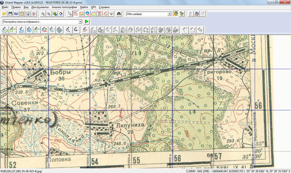
Task: Select the Zoom tool with magnifier cursor
Action: [70, 14]
